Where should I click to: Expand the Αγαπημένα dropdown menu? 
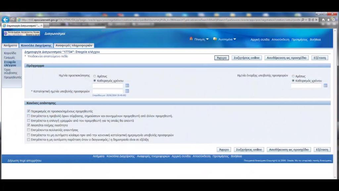(x=235, y=39)
